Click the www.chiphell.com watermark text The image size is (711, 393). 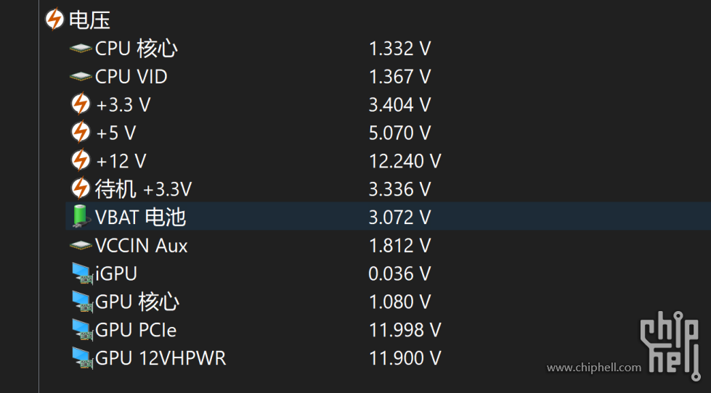click(x=594, y=368)
